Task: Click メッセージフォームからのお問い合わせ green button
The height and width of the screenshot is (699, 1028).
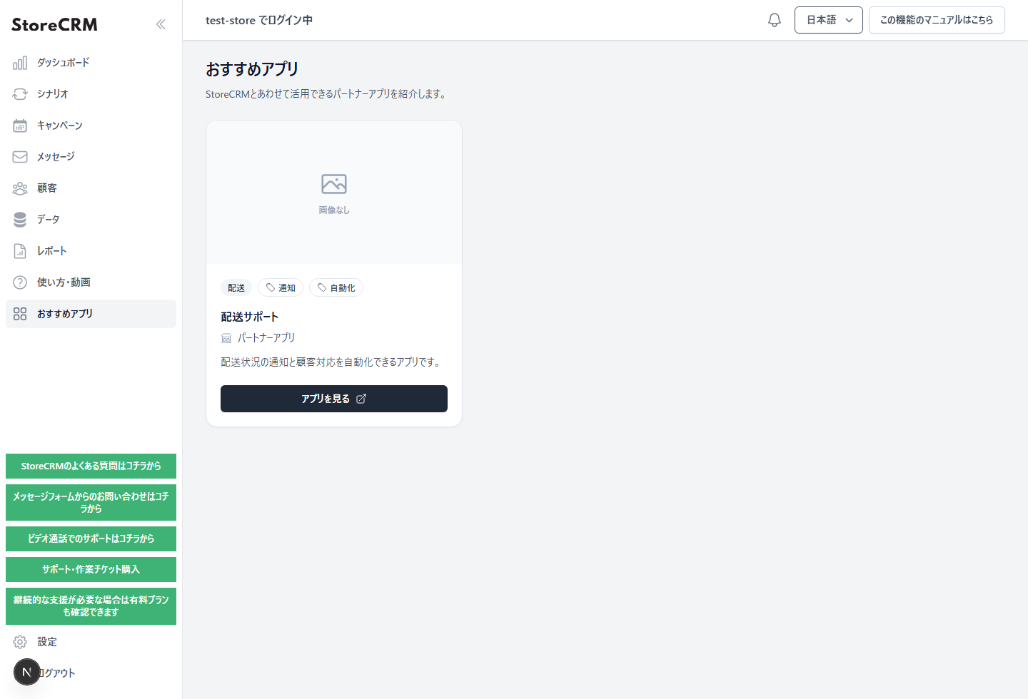Action: pyautogui.click(x=91, y=502)
